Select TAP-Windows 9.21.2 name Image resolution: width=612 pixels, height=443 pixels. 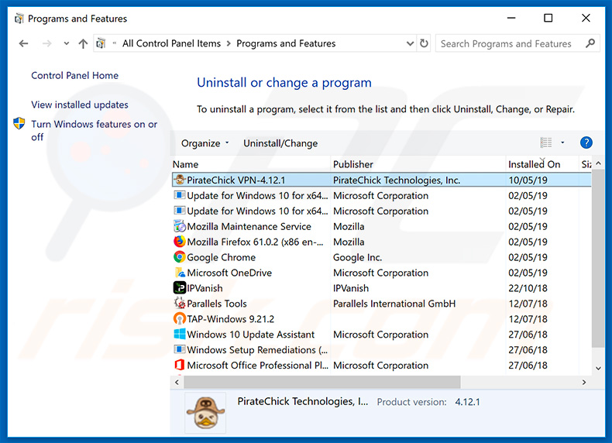tap(230, 319)
